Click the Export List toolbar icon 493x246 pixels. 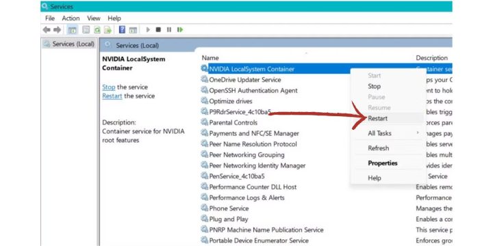click(108, 30)
